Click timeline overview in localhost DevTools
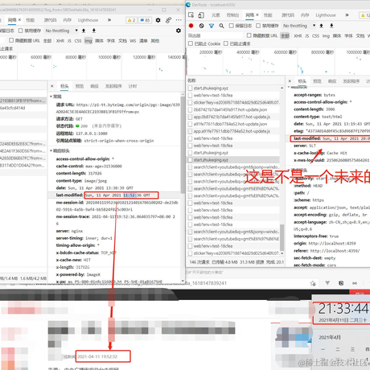 pos(278,62)
